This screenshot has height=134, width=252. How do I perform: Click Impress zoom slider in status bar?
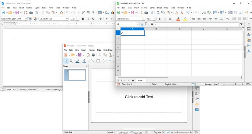pyautogui.click(x=181, y=133)
